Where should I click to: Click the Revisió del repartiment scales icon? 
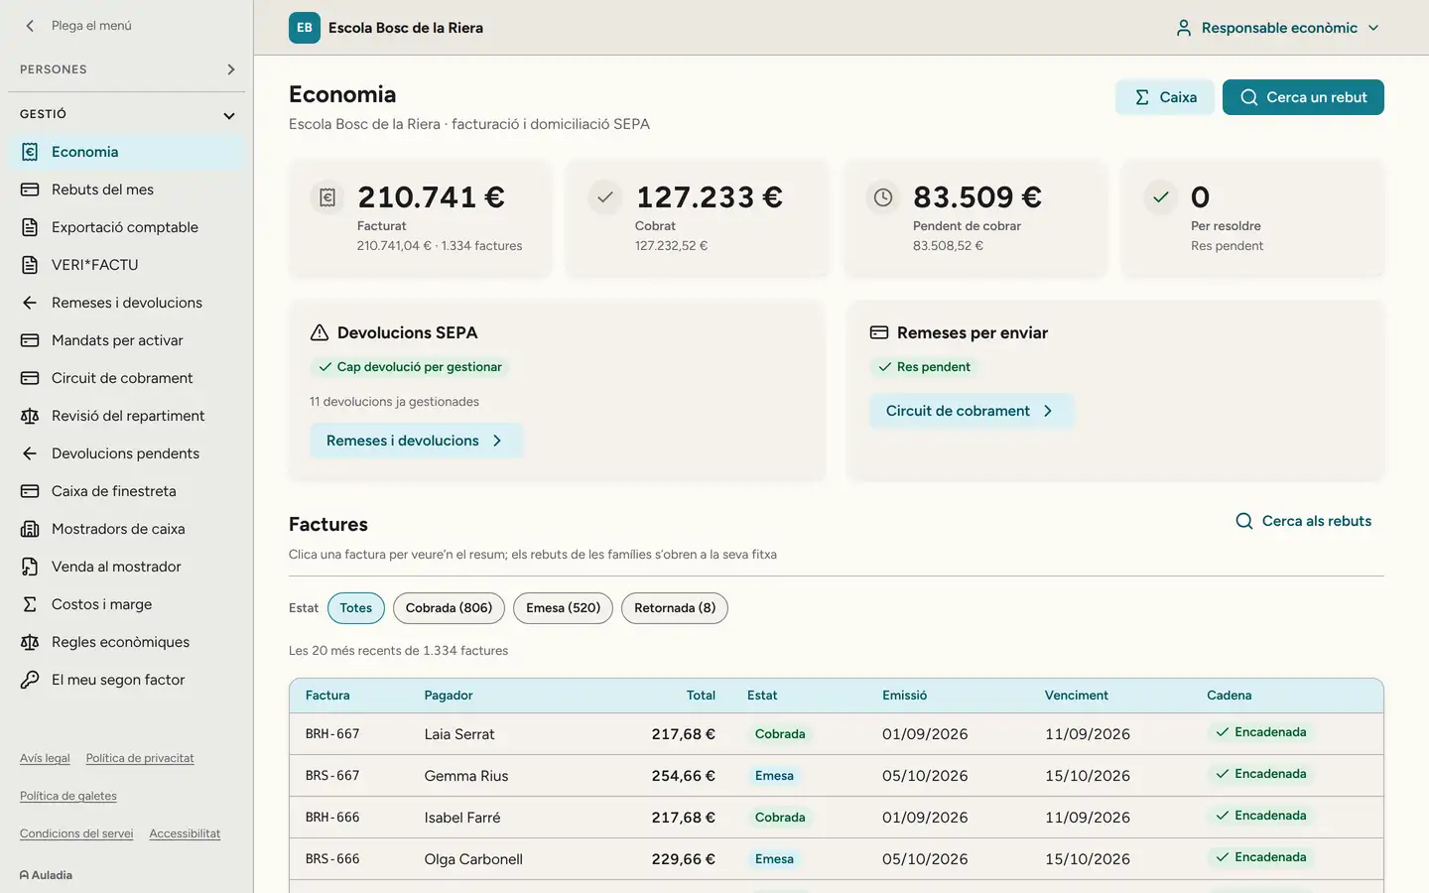tap(30, 416)
